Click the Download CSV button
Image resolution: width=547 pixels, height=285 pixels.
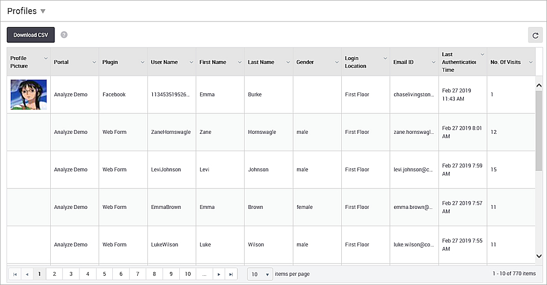[31, 35]
